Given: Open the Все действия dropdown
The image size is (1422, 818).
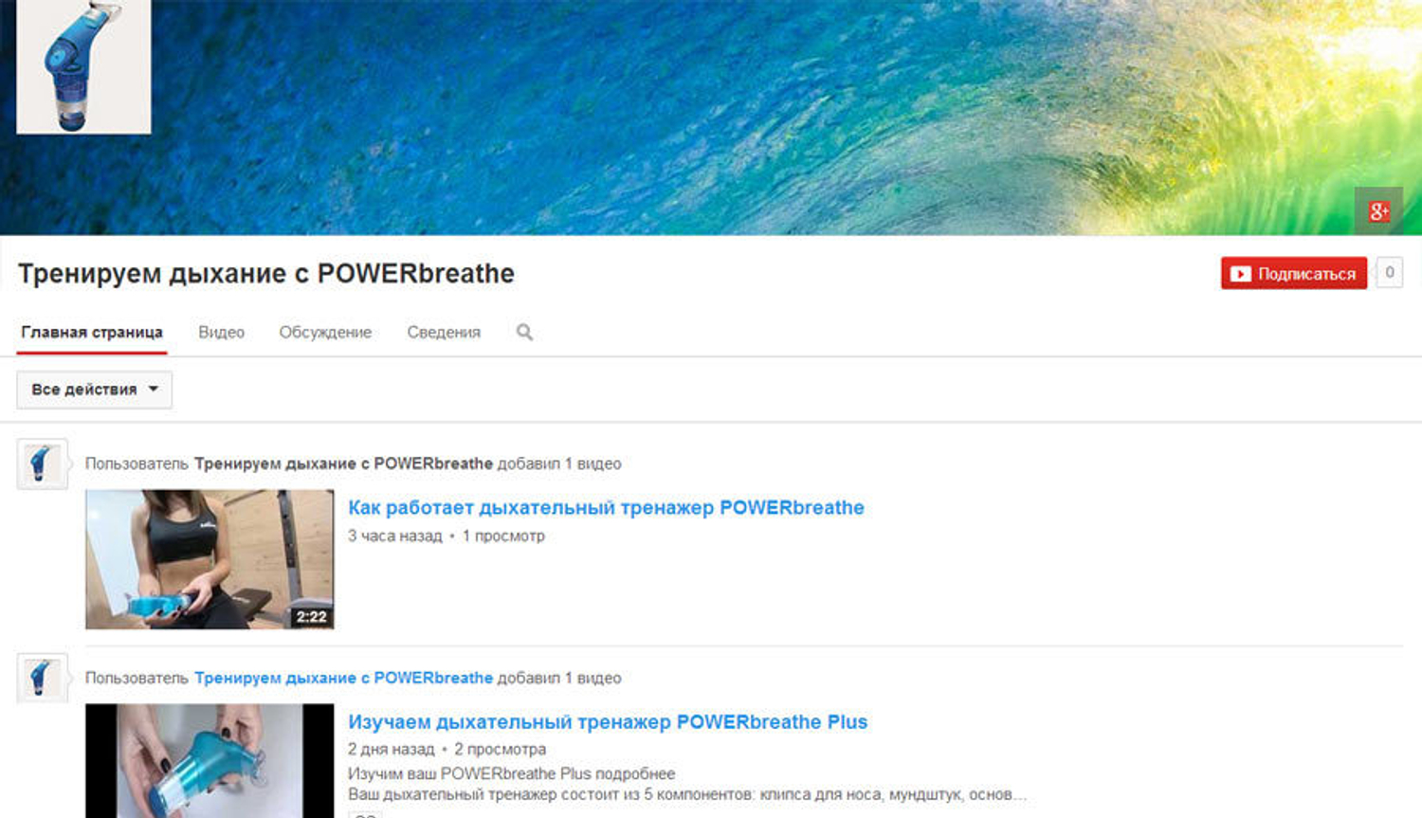Looking at the screenshot, I should click(95, 390).
